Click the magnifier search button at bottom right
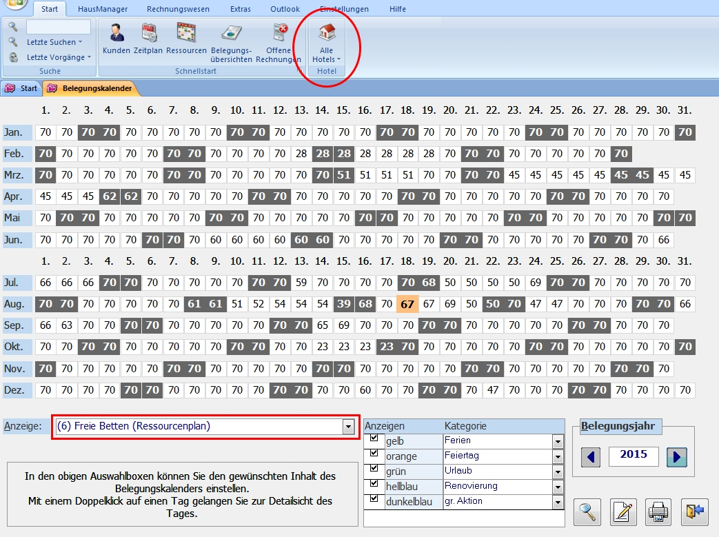This screenshot has width=719, height=537. (587, 511)
